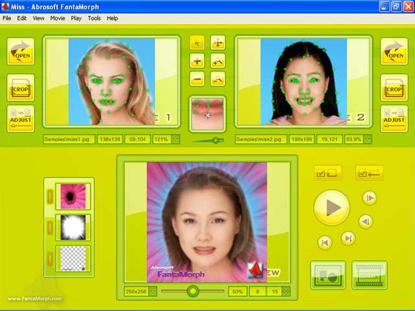Crop image 2 using right CROP button
Image resolution: width=415 pixels, height=311 pixels.
(x=394, y=88)
